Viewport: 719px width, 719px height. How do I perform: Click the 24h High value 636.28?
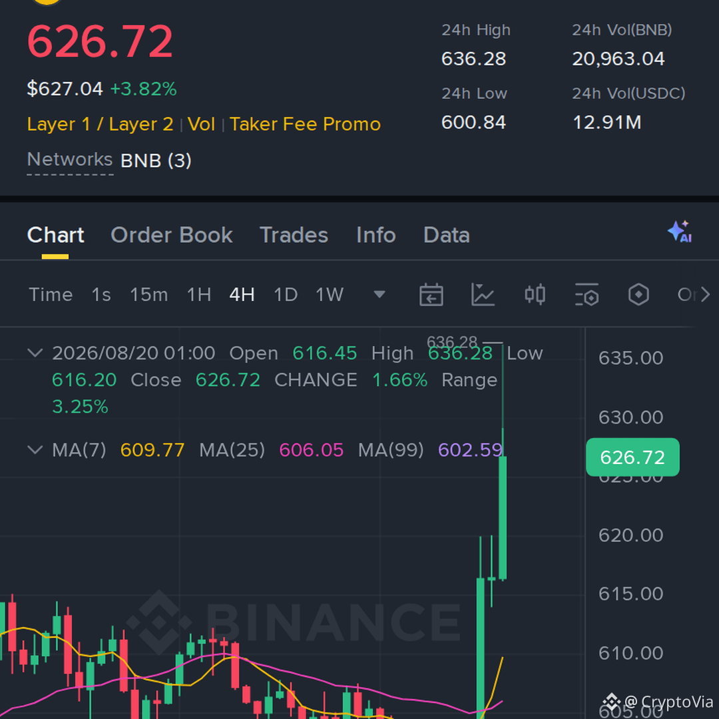[x=474, y=59]
